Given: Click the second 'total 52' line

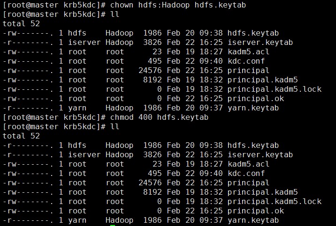Looking at the screenshot, I should point(21,136).
